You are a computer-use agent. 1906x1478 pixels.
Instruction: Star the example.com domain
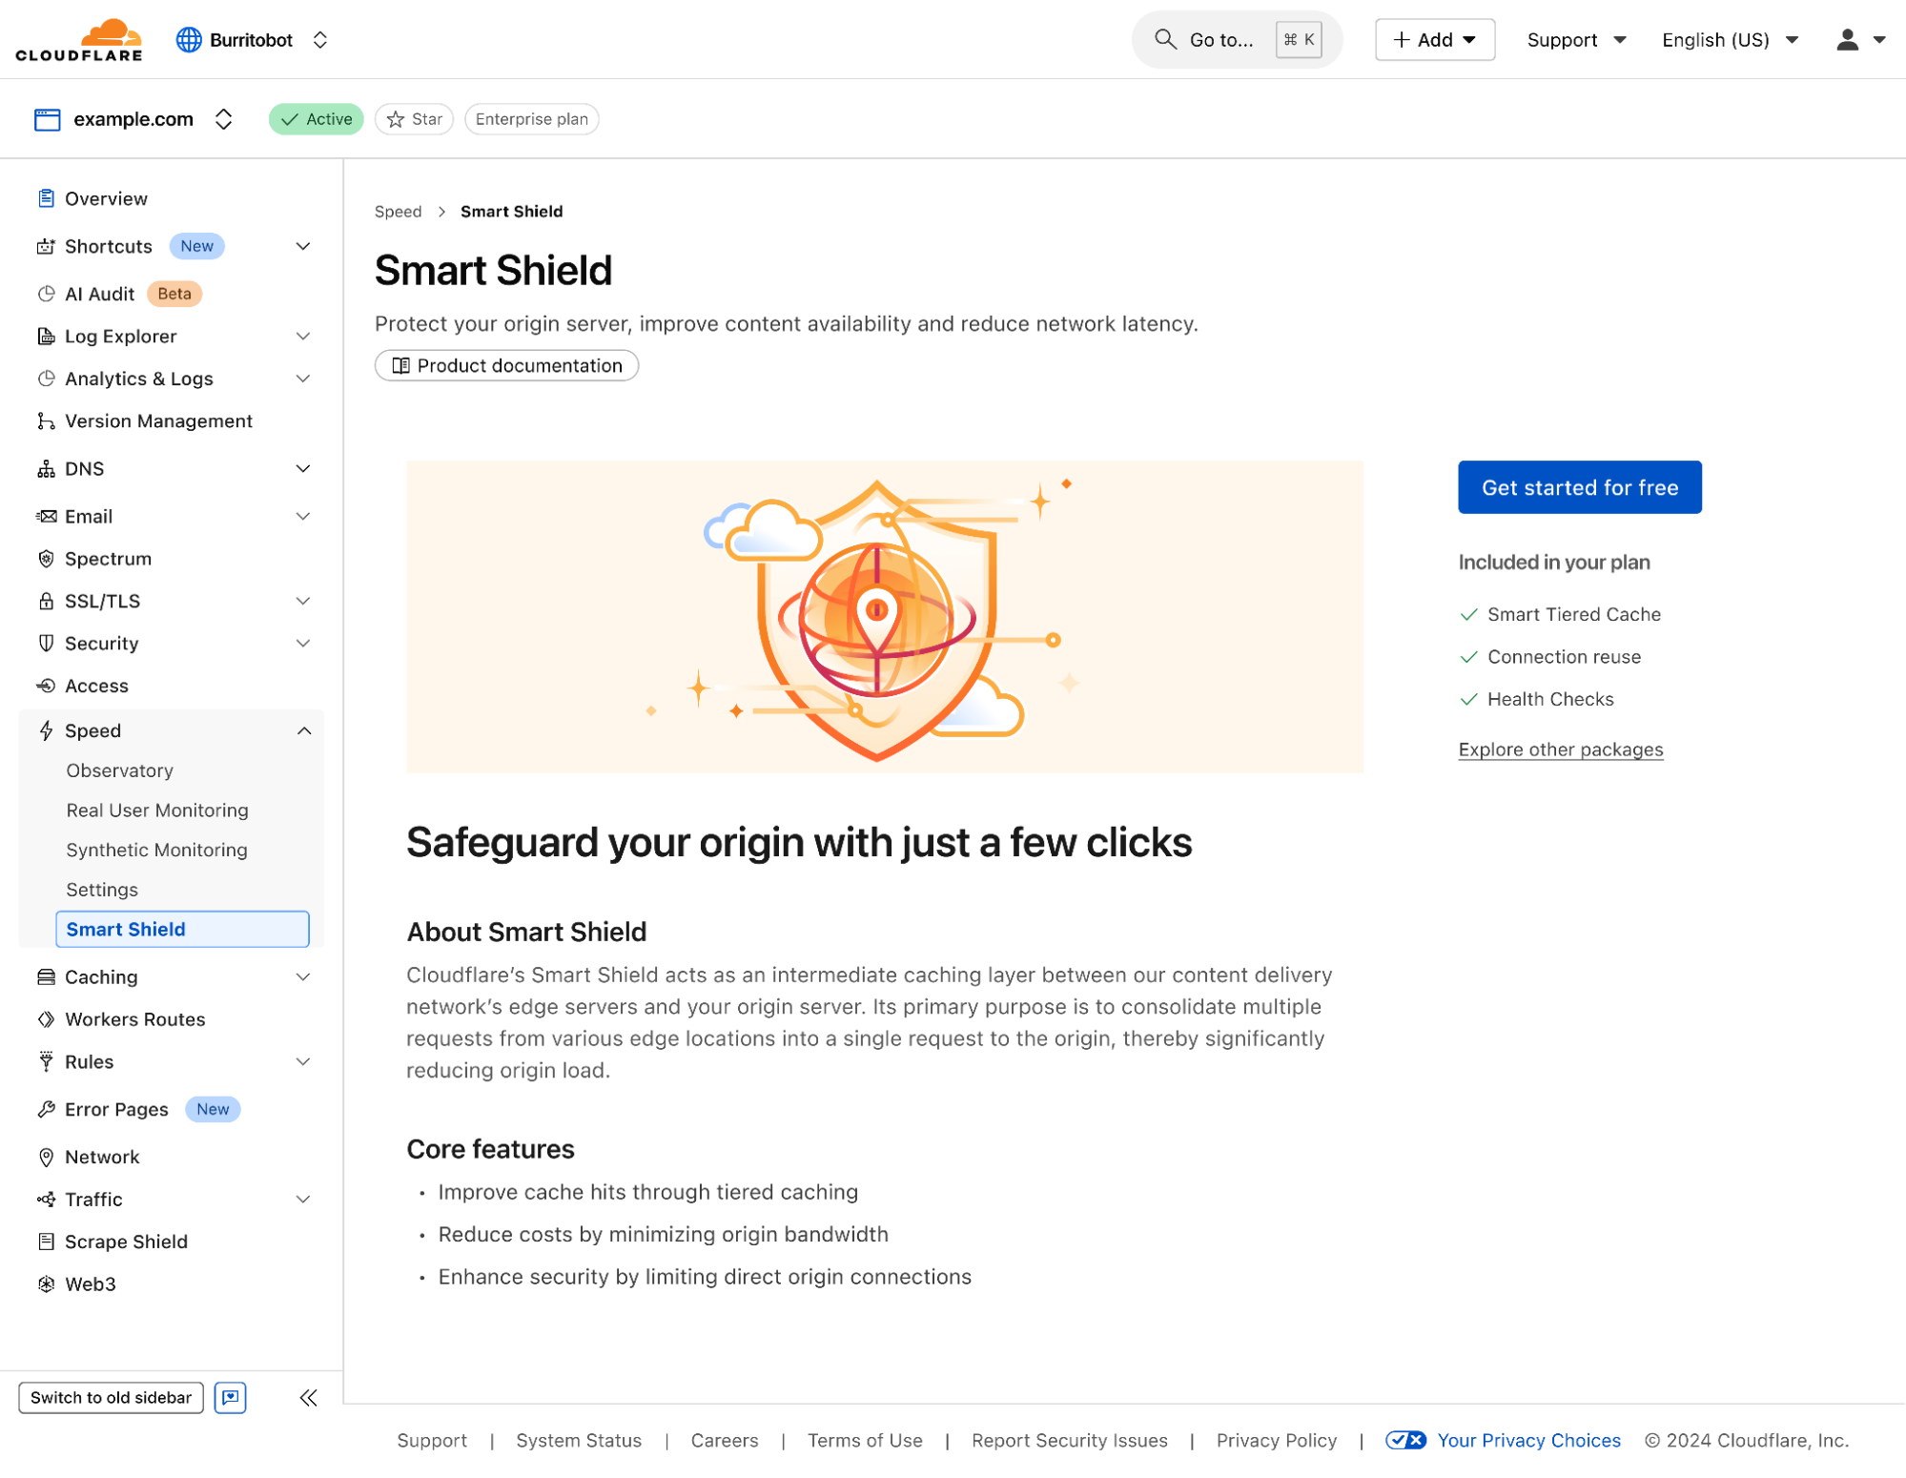pos(415,119)
